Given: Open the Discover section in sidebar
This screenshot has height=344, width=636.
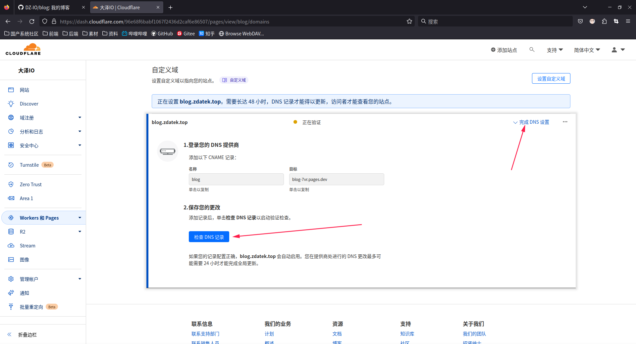Looking at the screenshot, I should tap(29, 104).
